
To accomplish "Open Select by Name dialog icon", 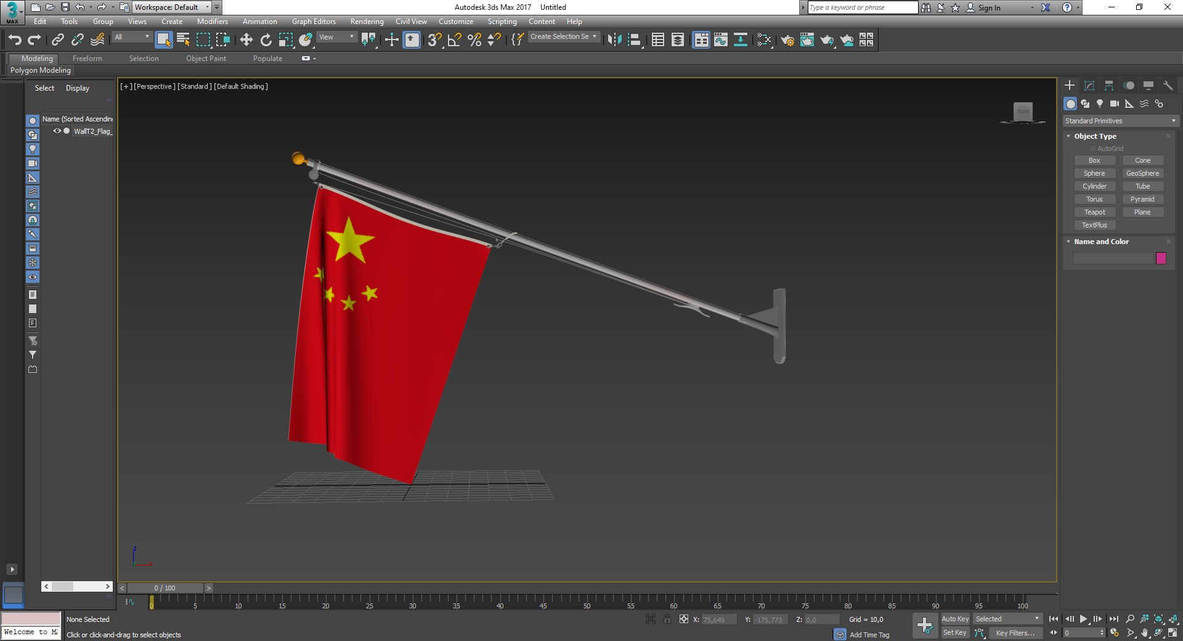I will pos(183,39).
